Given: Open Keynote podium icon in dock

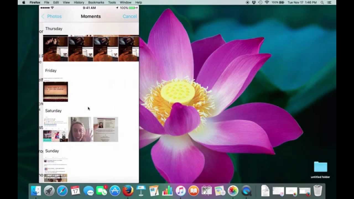Looking at the screenshot, I should point(141,191).
